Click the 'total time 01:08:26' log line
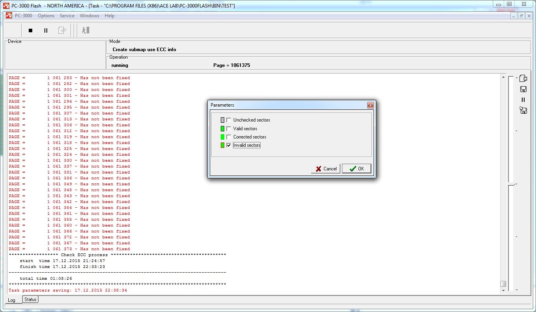The width and height of the screenshot is (536, 312). (x=46, y=279)
